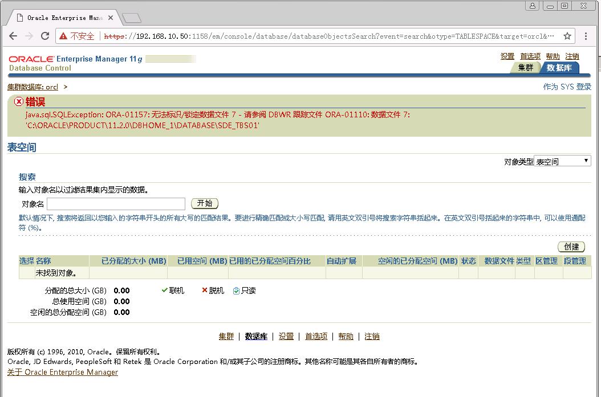Click the 创建 button
Viewport: 601px width, 397px height.
tap(571, 247)
